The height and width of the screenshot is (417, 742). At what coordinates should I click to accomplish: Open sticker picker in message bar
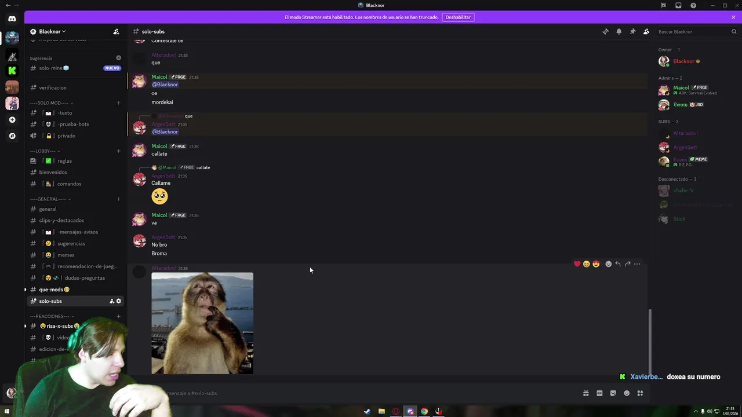pos(613,393)
